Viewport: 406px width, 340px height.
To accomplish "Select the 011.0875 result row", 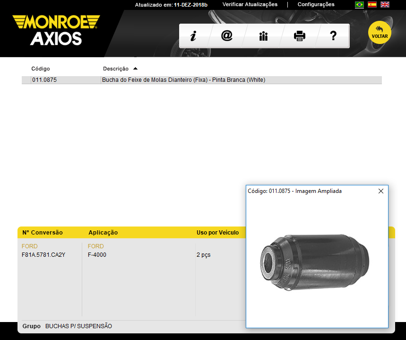I will coord(183,80).
